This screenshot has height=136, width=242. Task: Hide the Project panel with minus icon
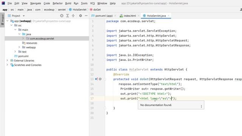click(x=86, y=15)
